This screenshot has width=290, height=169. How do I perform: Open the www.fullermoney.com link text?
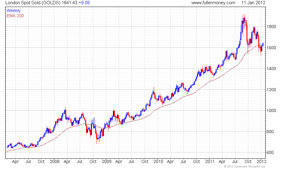pos(213,3)
